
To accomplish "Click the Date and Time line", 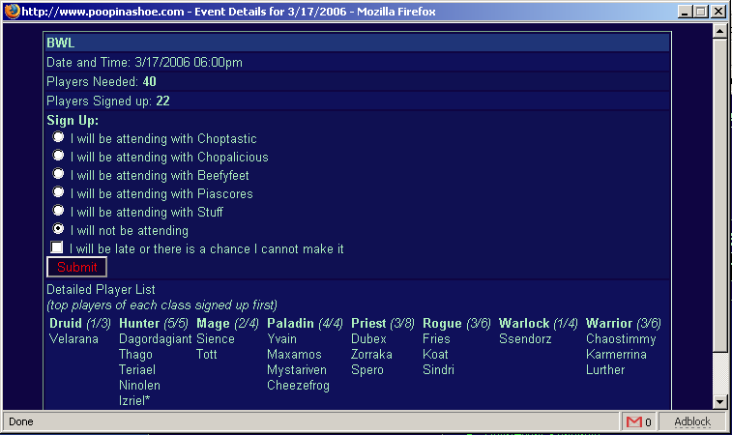I will coord(358,62).
